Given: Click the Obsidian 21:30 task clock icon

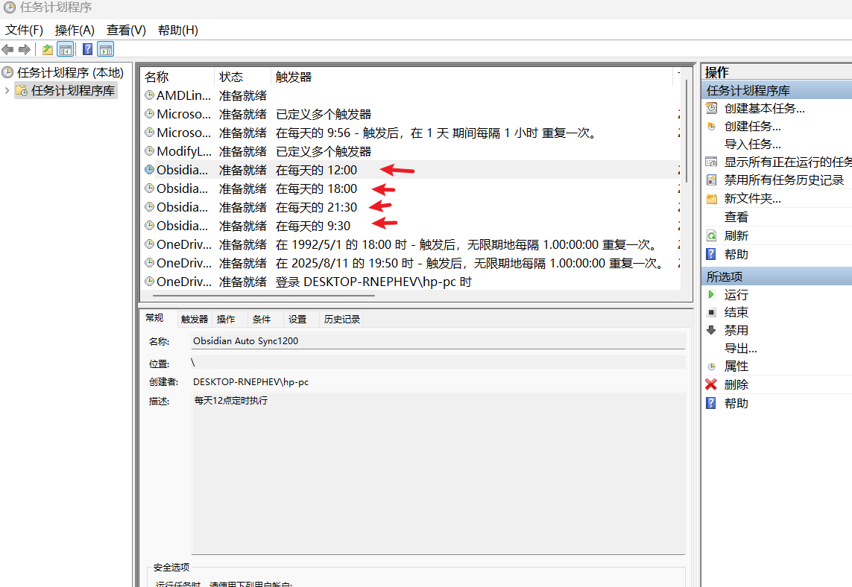Looking at the screenshot, I should pos(149,207).
